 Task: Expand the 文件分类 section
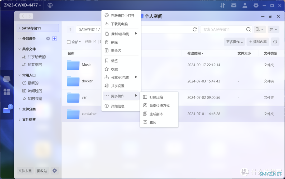click(x=20, y=109)
